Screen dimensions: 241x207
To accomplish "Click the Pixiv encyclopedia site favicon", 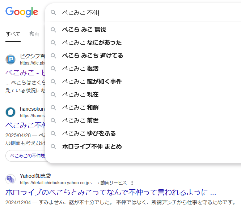I will click(10, 60).
